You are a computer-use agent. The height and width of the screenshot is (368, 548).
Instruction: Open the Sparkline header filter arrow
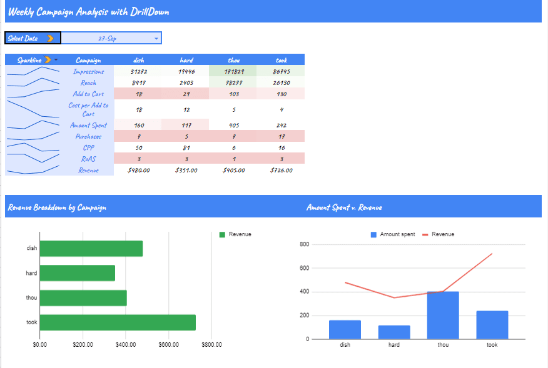56,60
